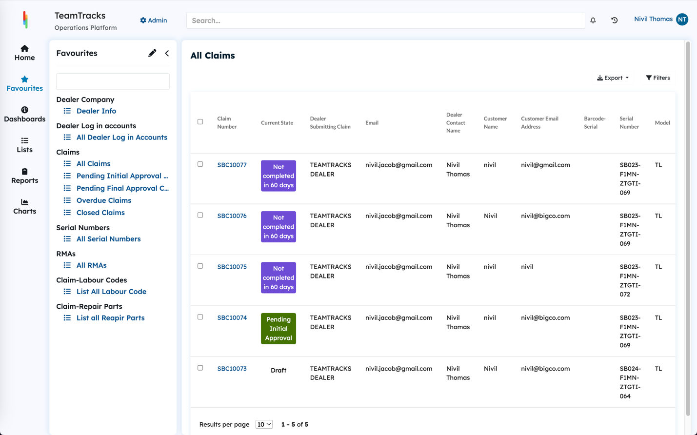Image resolution: width=697 pixels, height=435 pixels.
Task: Focus the top Search field
Action: coord(385,20)
